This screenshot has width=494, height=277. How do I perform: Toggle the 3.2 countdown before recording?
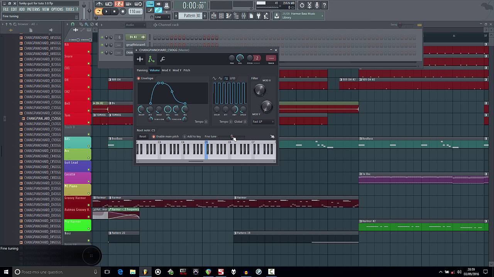pos(118,4)
